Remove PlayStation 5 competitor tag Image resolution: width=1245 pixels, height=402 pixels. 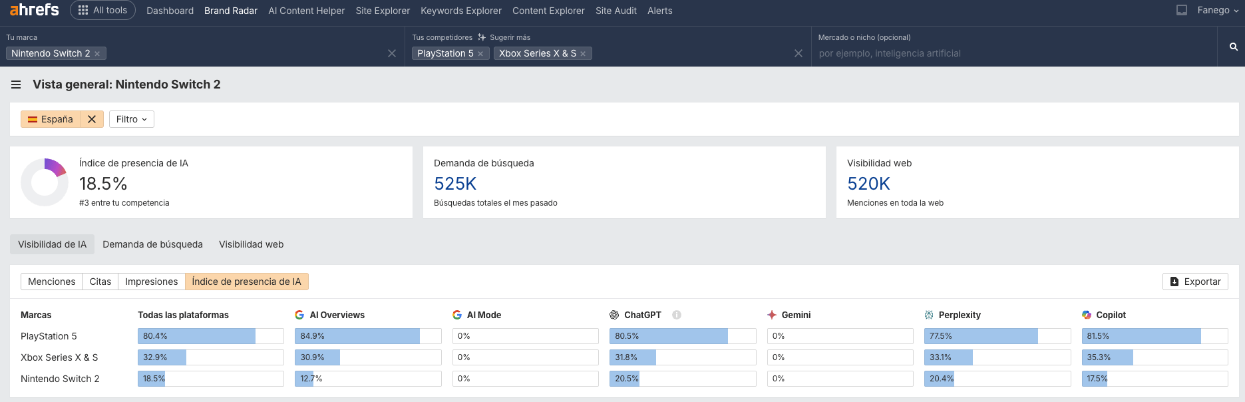(480, 54)
